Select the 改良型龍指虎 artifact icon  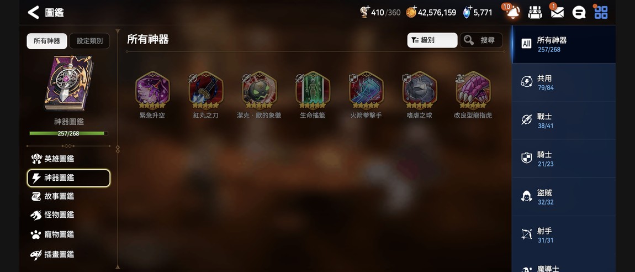pyautogui.click(x=473, y=90)
